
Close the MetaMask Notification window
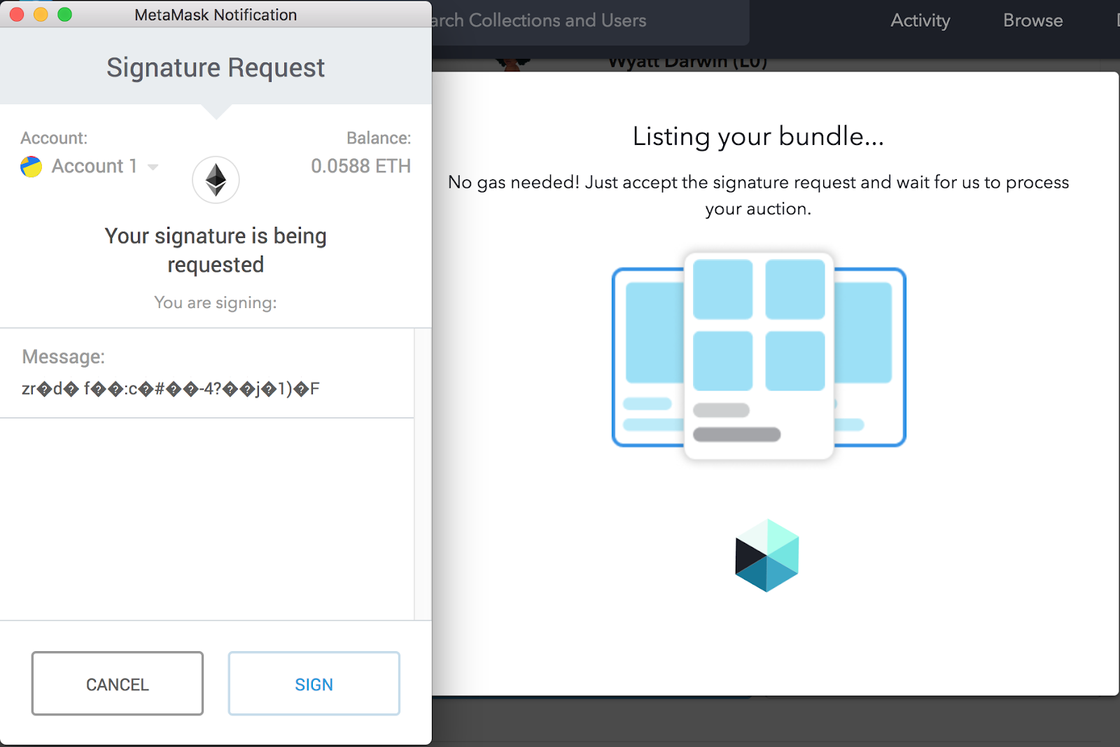pyautogui.click(x=17, y=15)
